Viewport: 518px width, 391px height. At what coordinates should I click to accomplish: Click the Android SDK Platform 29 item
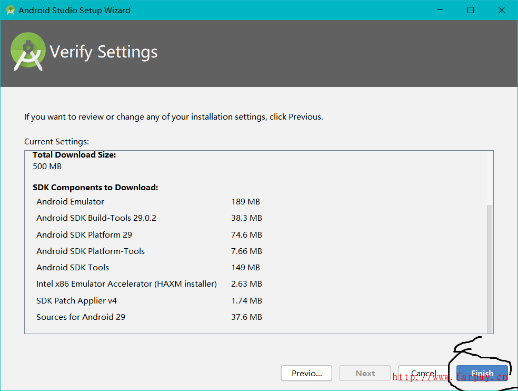point(84,234)
